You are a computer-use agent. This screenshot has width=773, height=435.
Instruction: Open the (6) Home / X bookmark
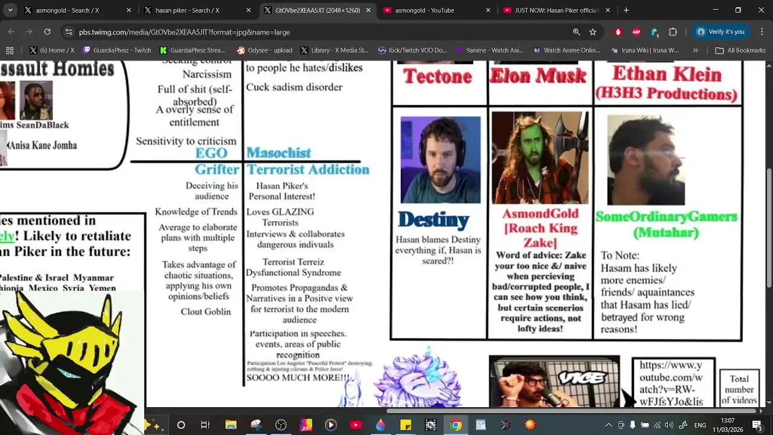pyautogui.click(x=52, y=50)
